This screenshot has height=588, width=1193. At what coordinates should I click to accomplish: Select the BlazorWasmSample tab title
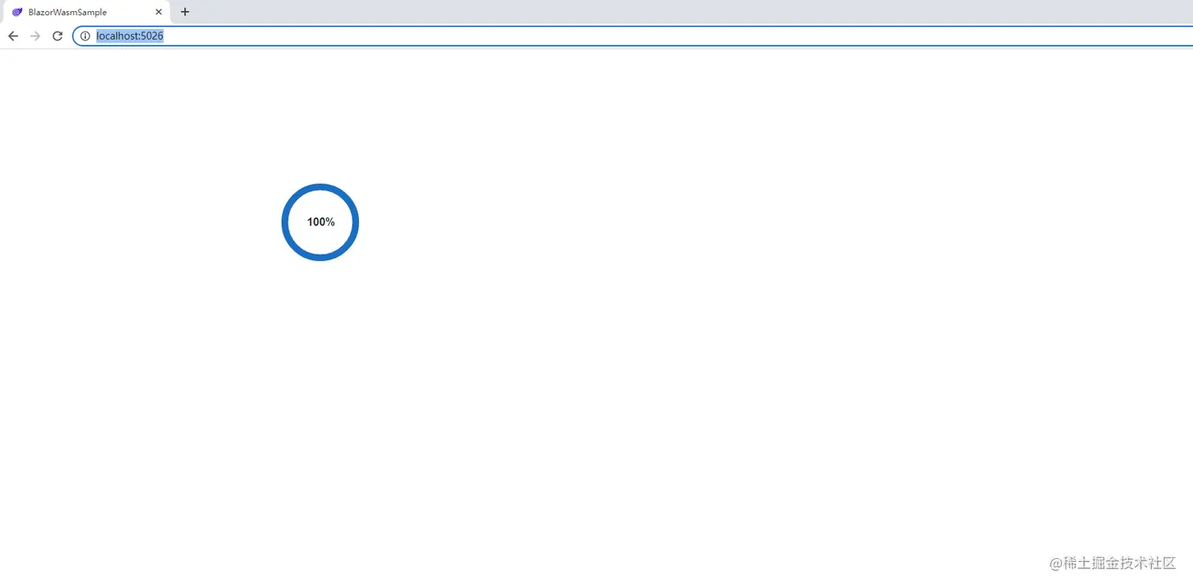[67, 12]
